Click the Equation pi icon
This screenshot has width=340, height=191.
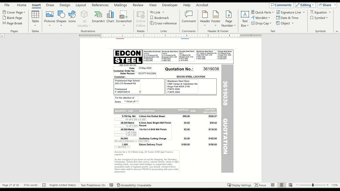coord(312,12)
